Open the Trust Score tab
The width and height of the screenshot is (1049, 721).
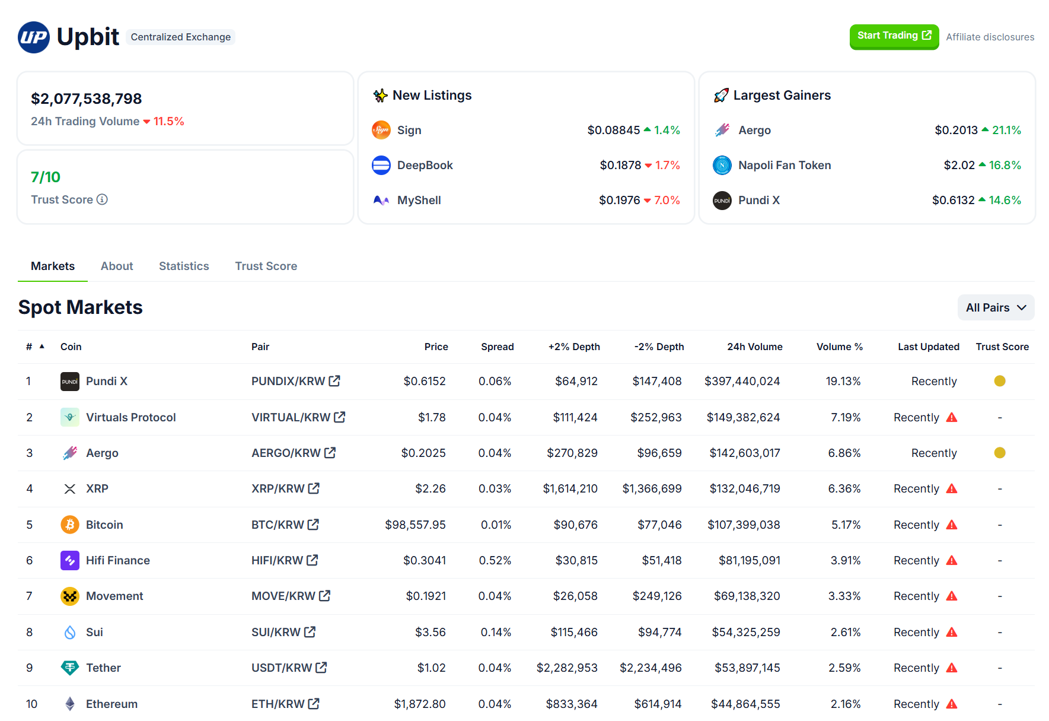click(266, 266)
